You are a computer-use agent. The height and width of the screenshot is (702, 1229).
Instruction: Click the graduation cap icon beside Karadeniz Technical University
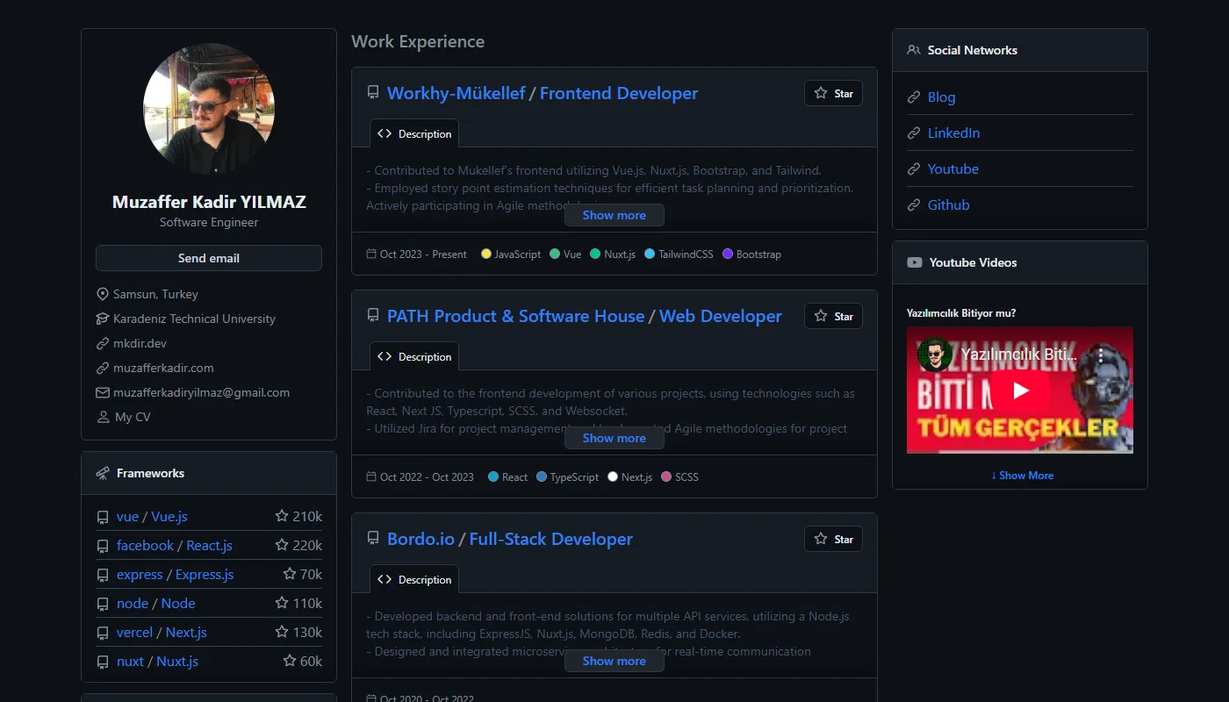[x=103, y=319]
